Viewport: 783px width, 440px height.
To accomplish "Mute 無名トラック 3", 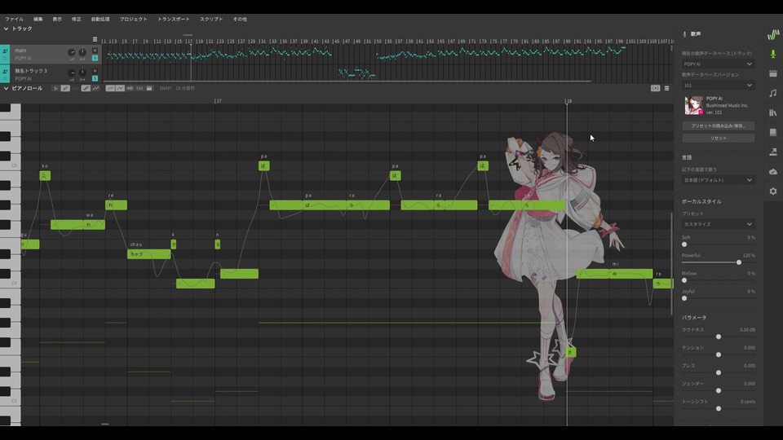I will (x=95, y=71).
